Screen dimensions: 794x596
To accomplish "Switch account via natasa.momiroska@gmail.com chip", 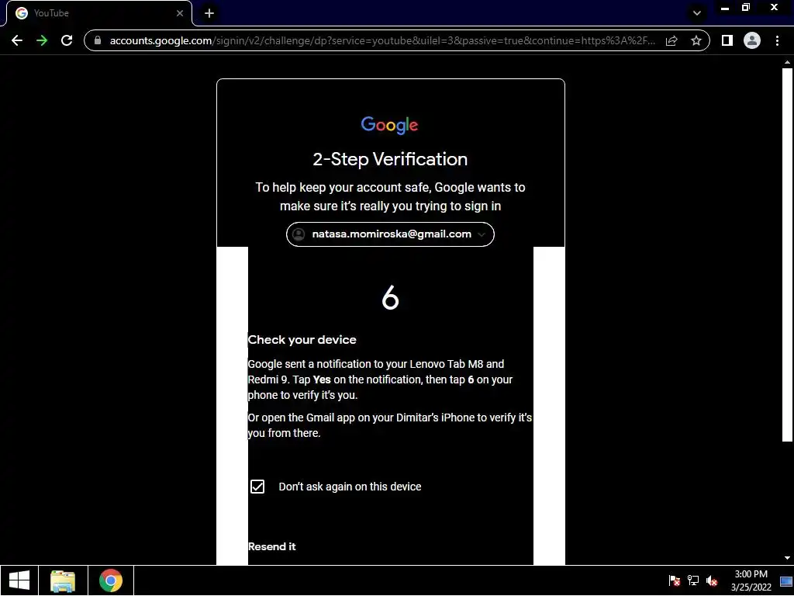I will [x=390, y=234].
